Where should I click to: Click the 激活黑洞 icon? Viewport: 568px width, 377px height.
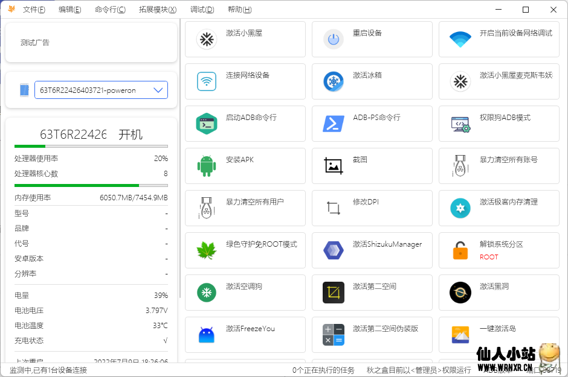pos(459,292)
